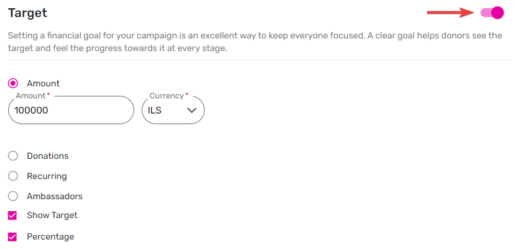Pick the Ambassadors radio option
Screen dimensions: 519x249
click(13, 196)
